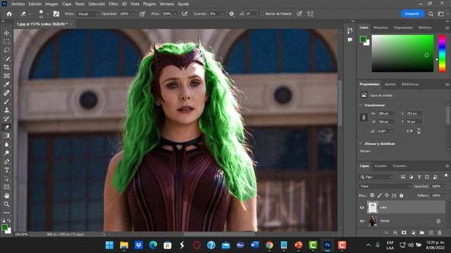
Task: Open the Search magnifier icon
Action: click(431, 14)
